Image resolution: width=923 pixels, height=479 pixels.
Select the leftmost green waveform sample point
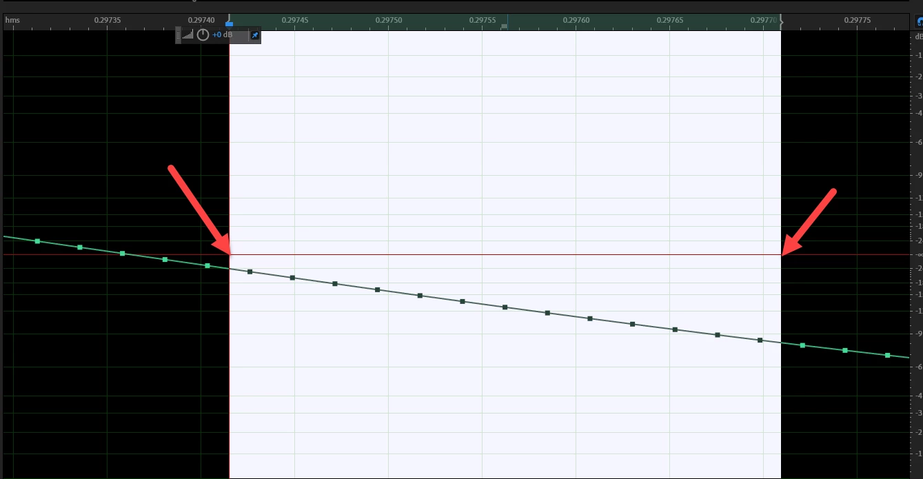click(37, 241)
